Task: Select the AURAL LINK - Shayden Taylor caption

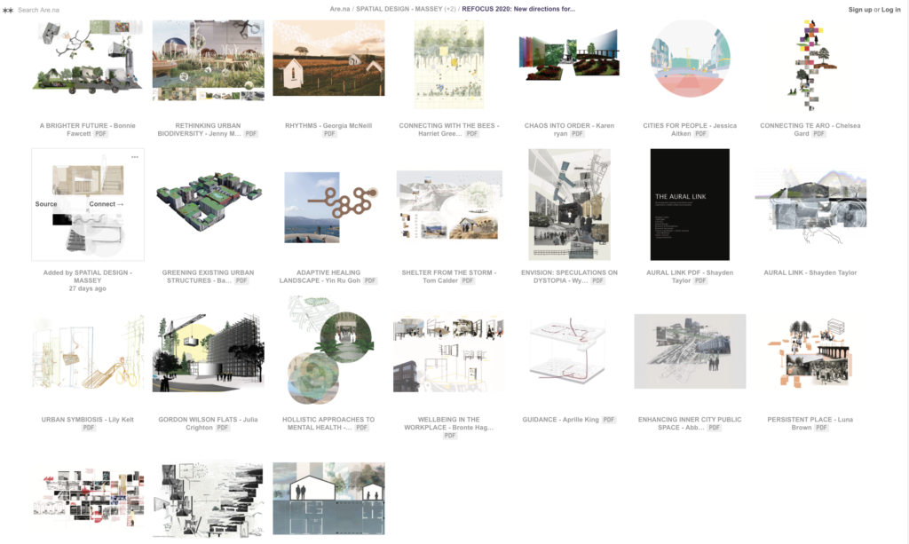Action: 810,272
